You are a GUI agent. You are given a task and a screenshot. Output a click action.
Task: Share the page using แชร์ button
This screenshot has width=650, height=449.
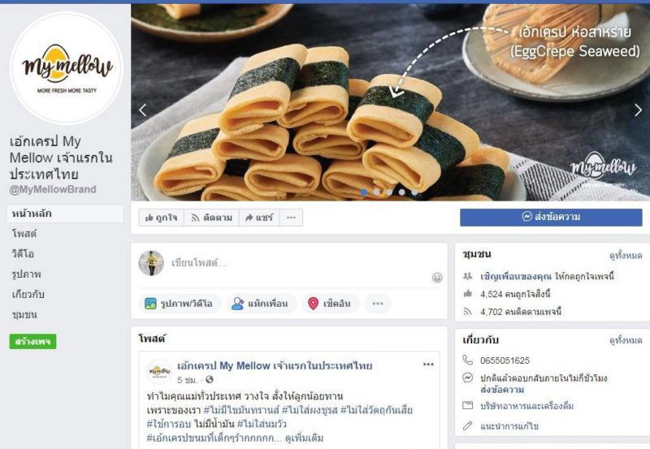259,218
